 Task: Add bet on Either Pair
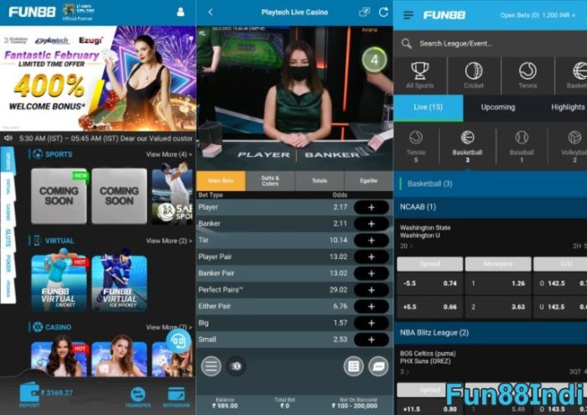[371, 306]
